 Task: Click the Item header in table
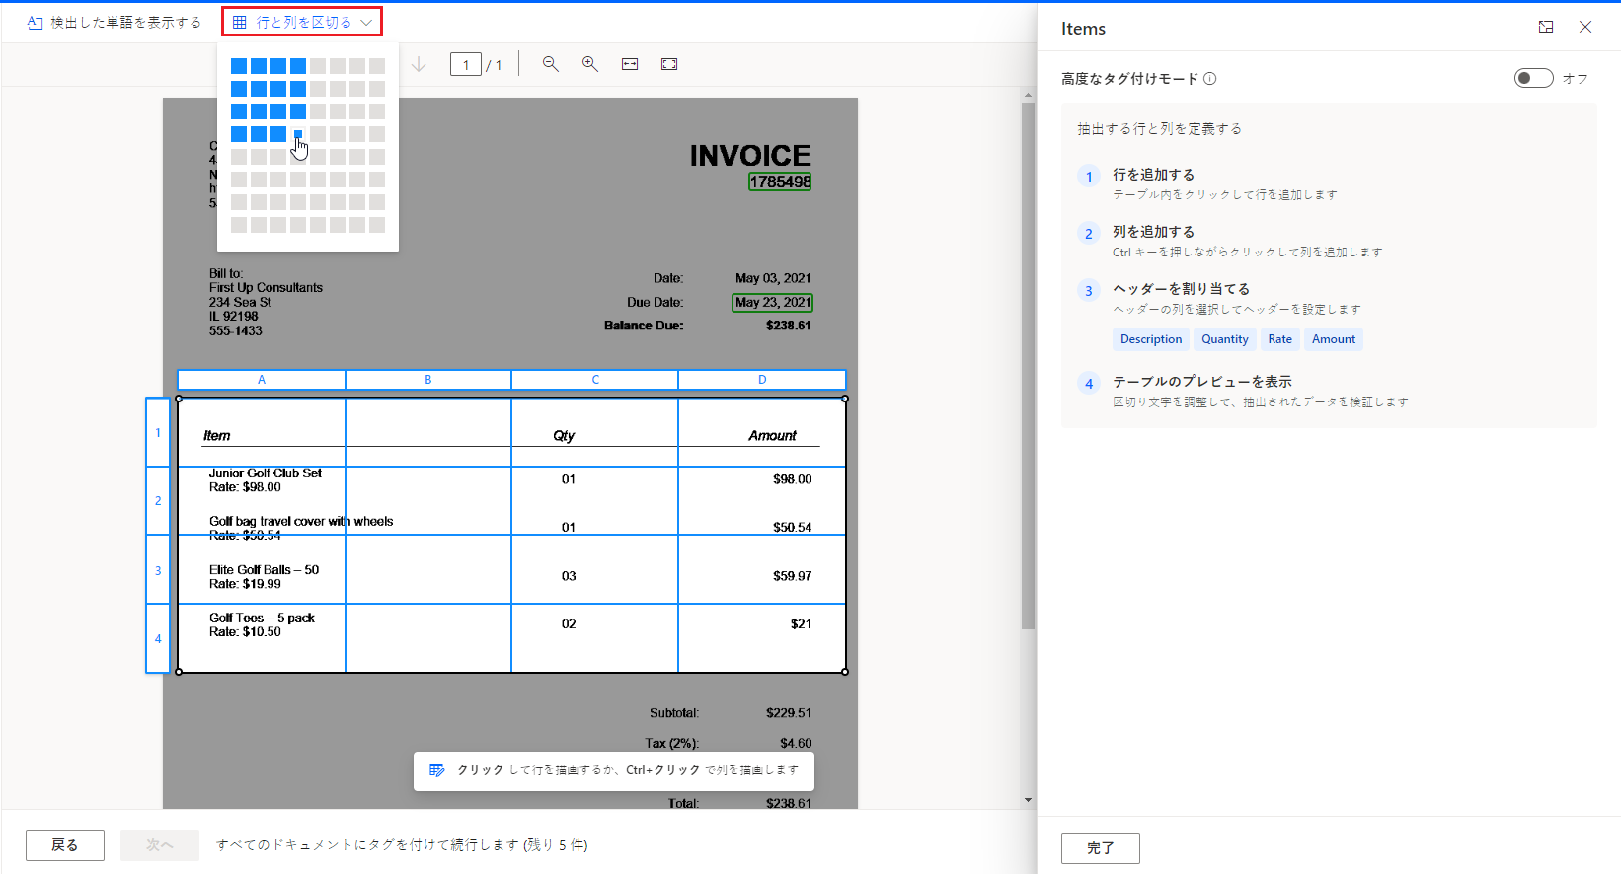[x=216, y=436]
